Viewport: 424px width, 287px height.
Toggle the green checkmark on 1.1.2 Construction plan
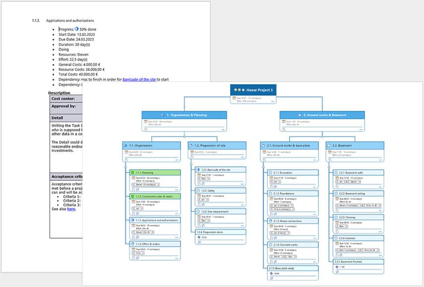[132, 196]
